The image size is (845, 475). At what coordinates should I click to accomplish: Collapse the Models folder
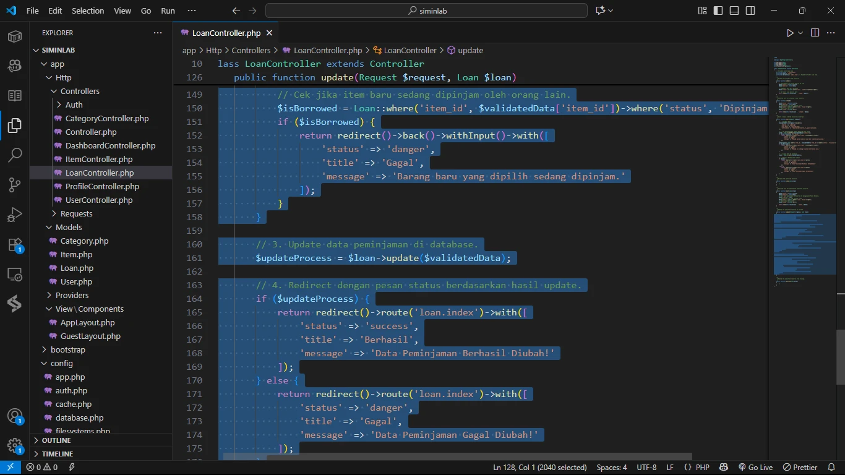69,227
